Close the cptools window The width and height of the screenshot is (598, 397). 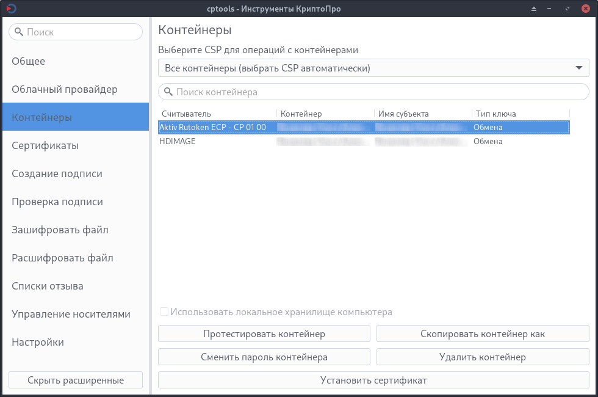point(586,9)
